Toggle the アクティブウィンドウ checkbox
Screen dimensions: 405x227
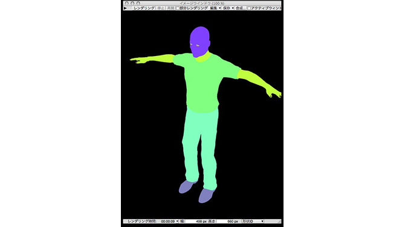tap(249, 8)
